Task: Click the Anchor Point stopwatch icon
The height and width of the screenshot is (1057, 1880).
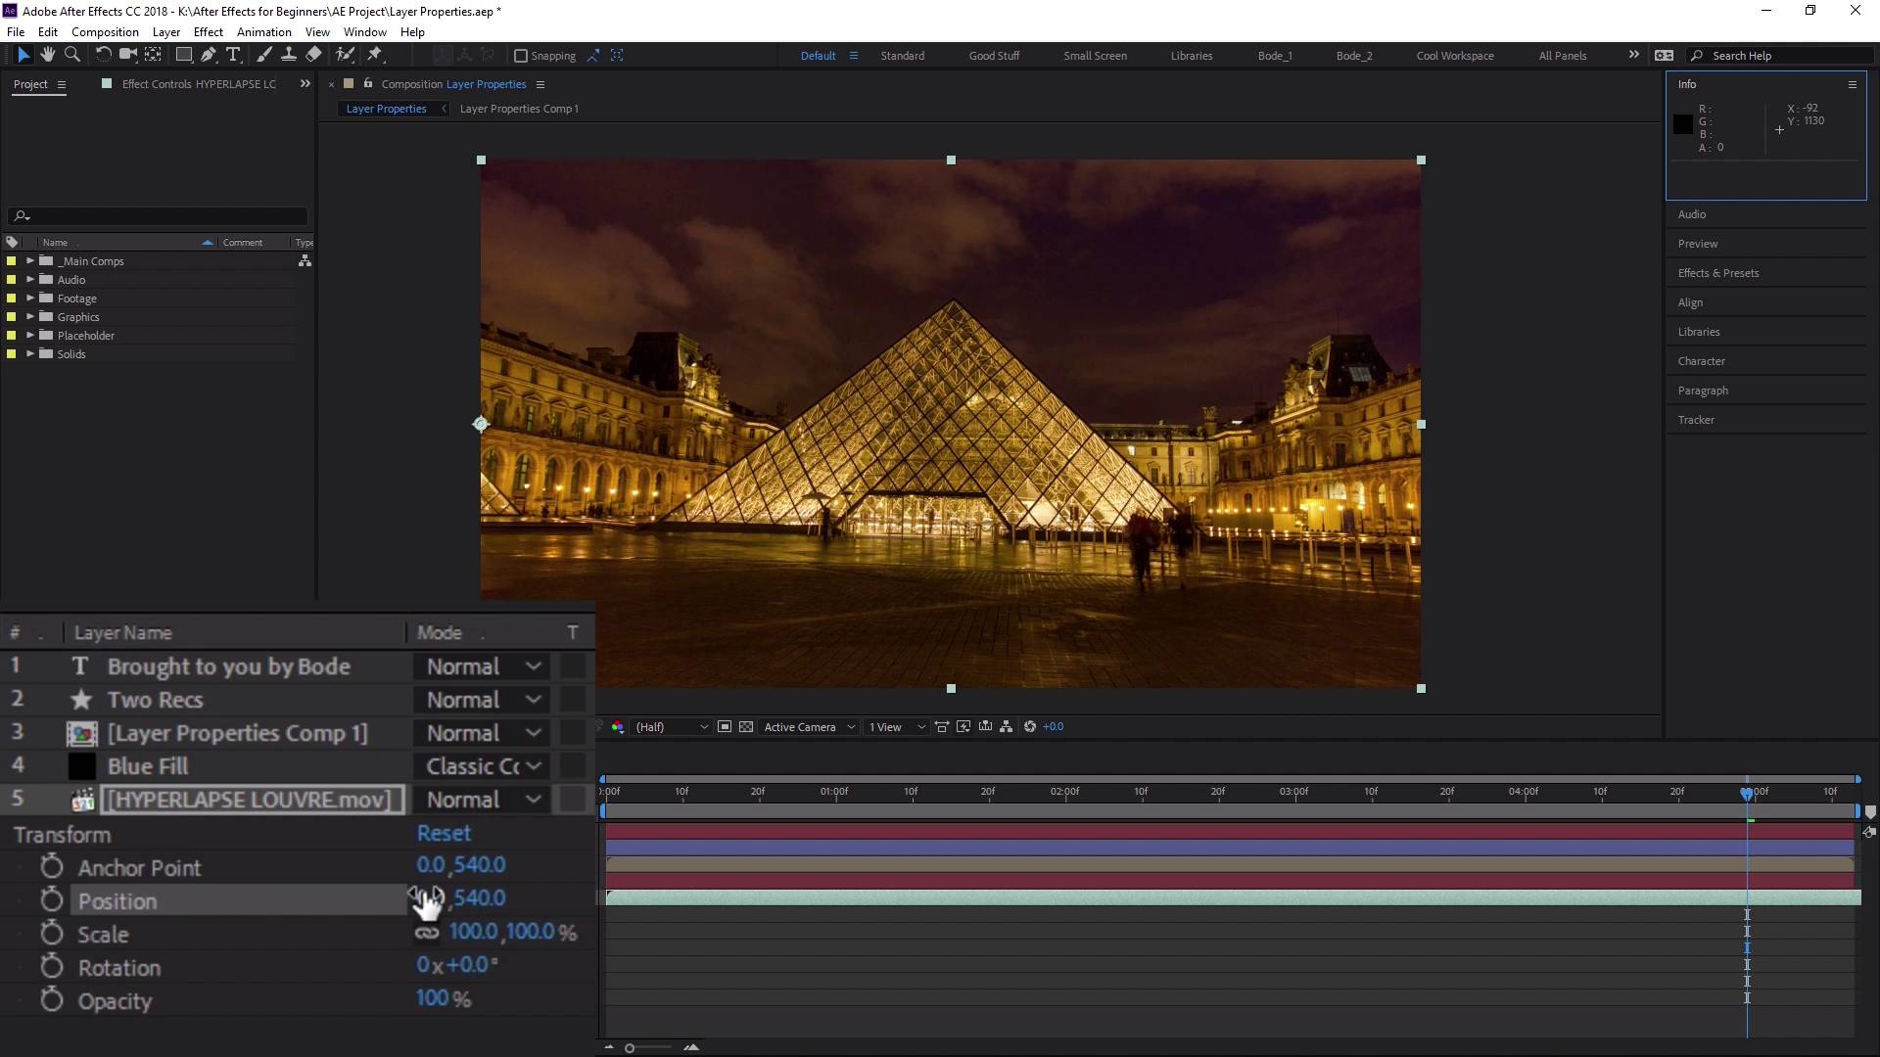Action: (52, 867)
